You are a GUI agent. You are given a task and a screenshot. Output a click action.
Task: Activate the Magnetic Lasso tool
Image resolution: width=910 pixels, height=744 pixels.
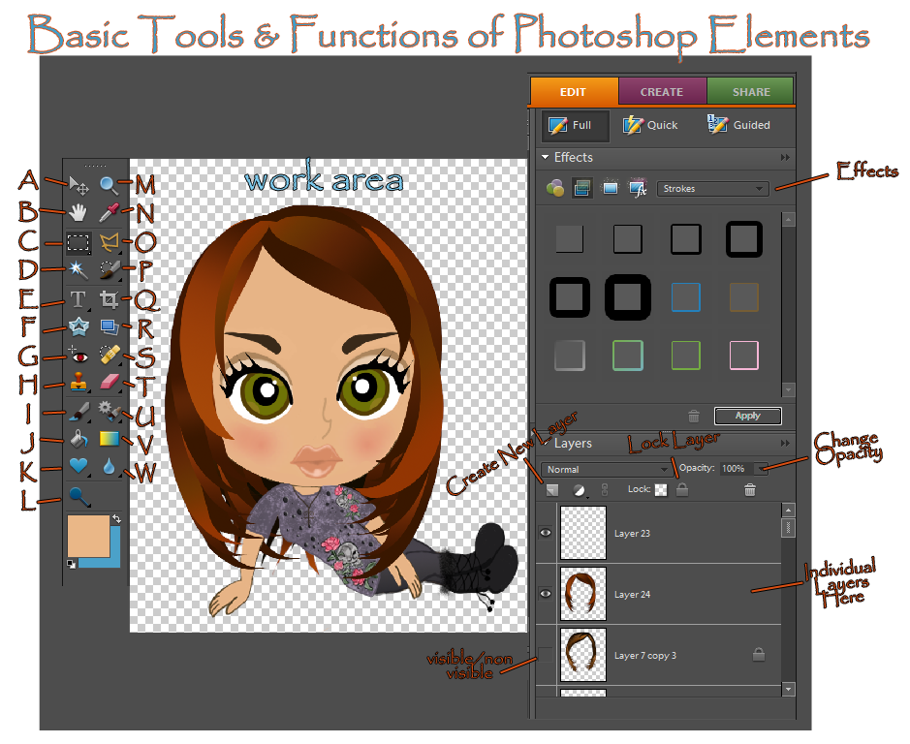(109, 242)
